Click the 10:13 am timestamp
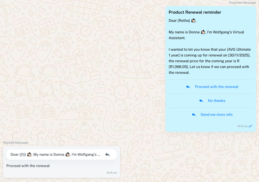 242,126
